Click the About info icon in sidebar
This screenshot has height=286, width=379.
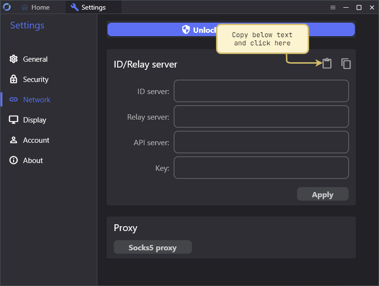14,161
